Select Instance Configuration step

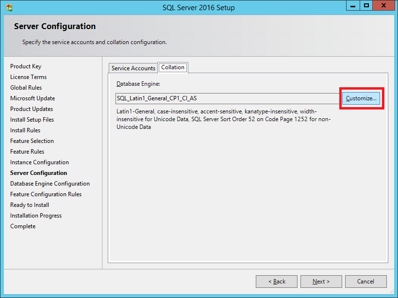(x=39, y=162)
